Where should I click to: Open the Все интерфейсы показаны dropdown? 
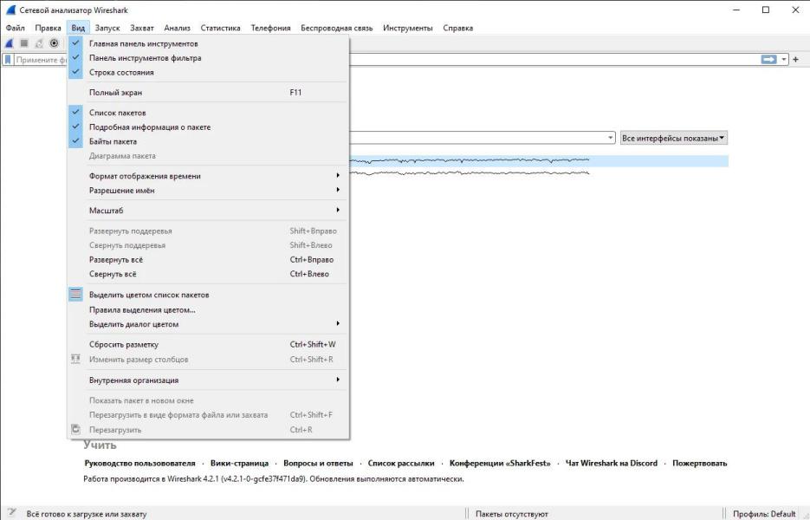coord(674,138)
